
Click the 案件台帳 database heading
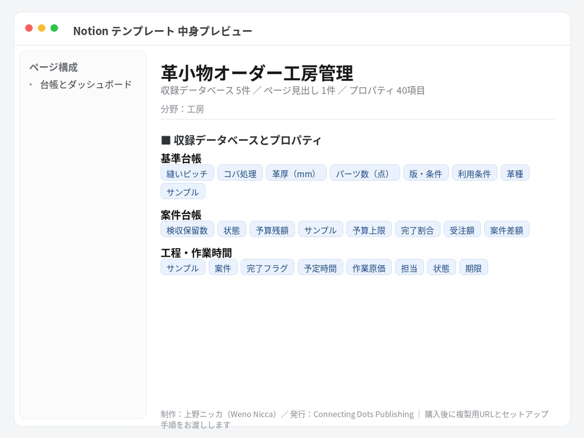point(181,215)
